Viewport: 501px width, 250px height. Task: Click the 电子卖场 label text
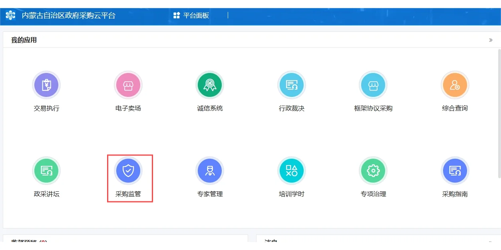[x=128, y=108]
